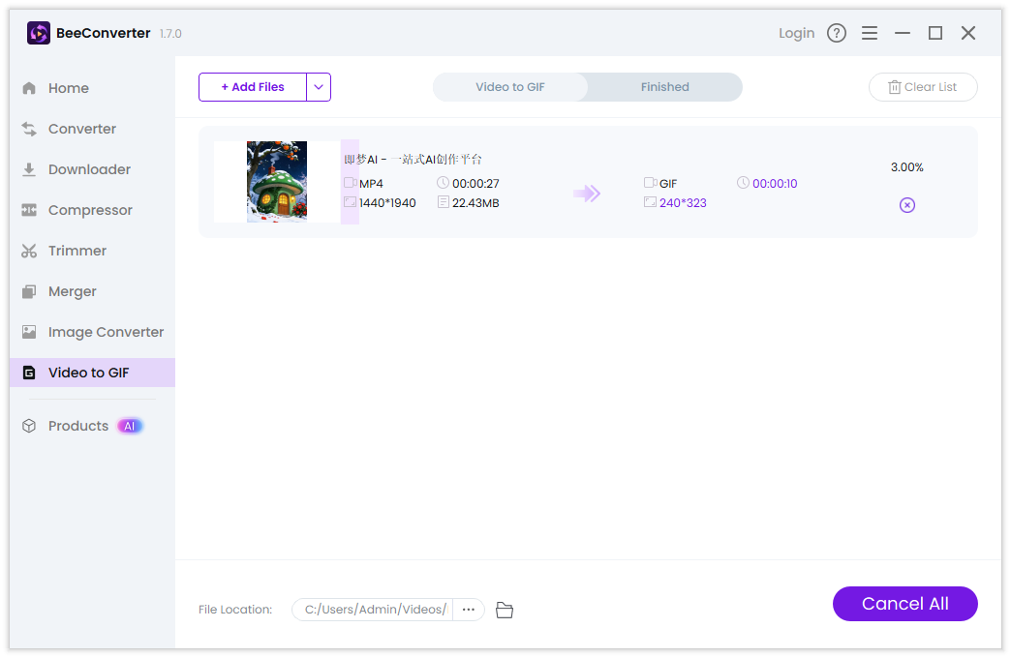Cancel the current file conversion with the X icon

(906, 204)
